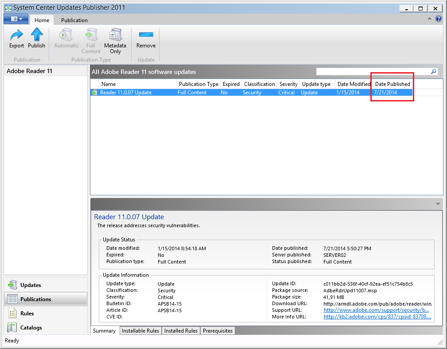Sort by the Severity column header
This screenshot has height=349, width=447.
288,84
